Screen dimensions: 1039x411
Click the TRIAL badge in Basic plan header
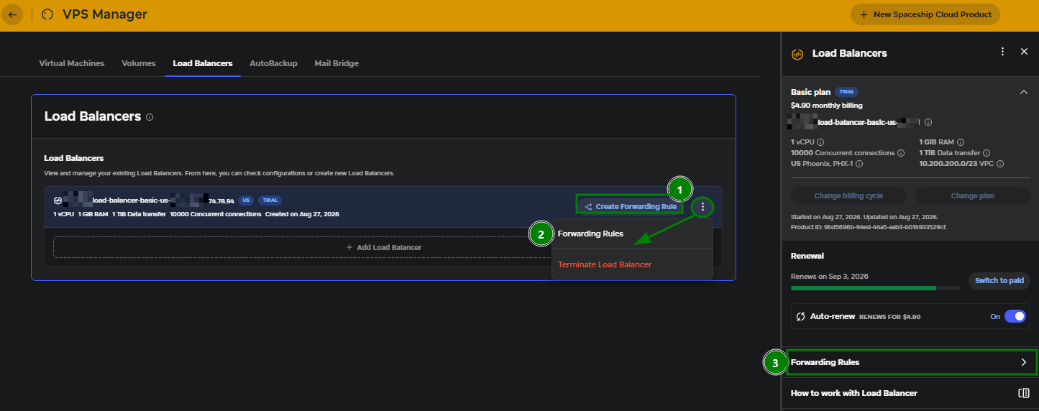tap(847, 92)
